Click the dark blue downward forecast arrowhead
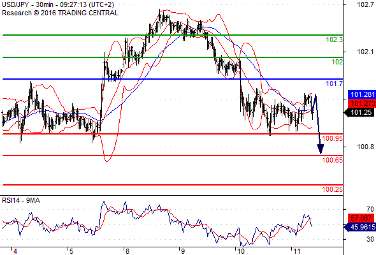Viewport: 376px width, 255px height. (x=321, y=149)
